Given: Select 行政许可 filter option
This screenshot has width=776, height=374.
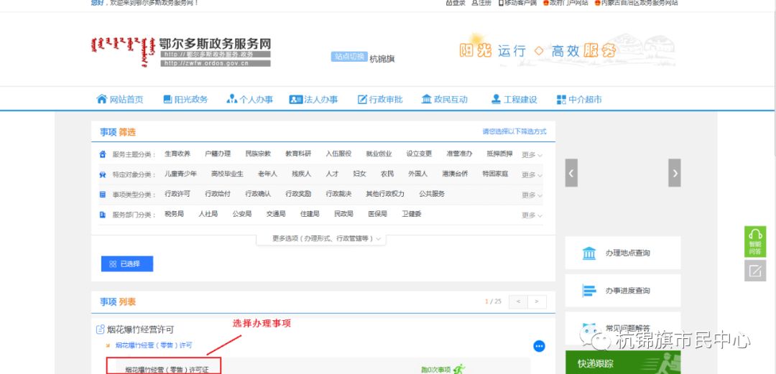Looking at the screenshot, I should [x=177, y=194].
